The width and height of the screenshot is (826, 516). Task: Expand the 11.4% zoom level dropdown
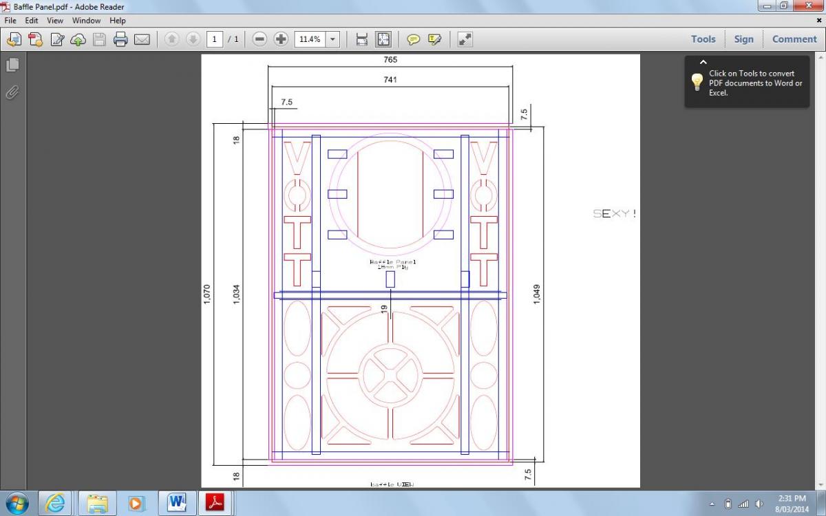coord(334,39)
